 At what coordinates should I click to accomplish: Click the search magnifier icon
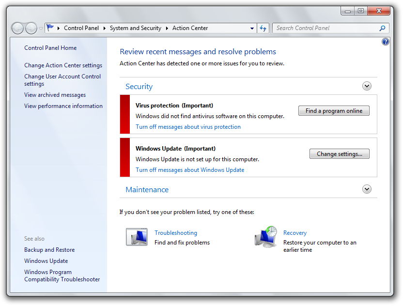(383, 28)
